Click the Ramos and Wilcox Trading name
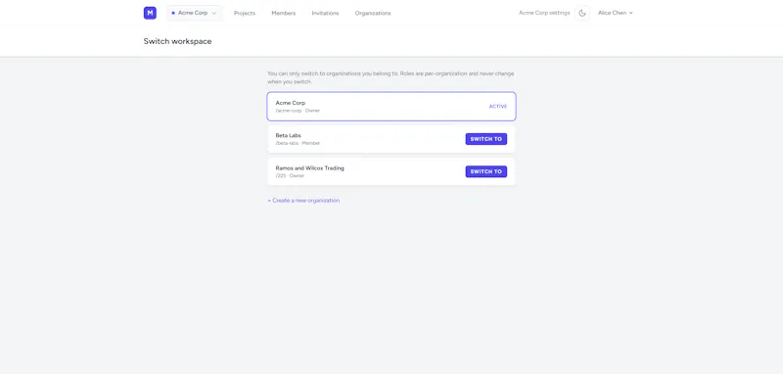The height and width of the screenshot is (374, 783). pos(309,167)
